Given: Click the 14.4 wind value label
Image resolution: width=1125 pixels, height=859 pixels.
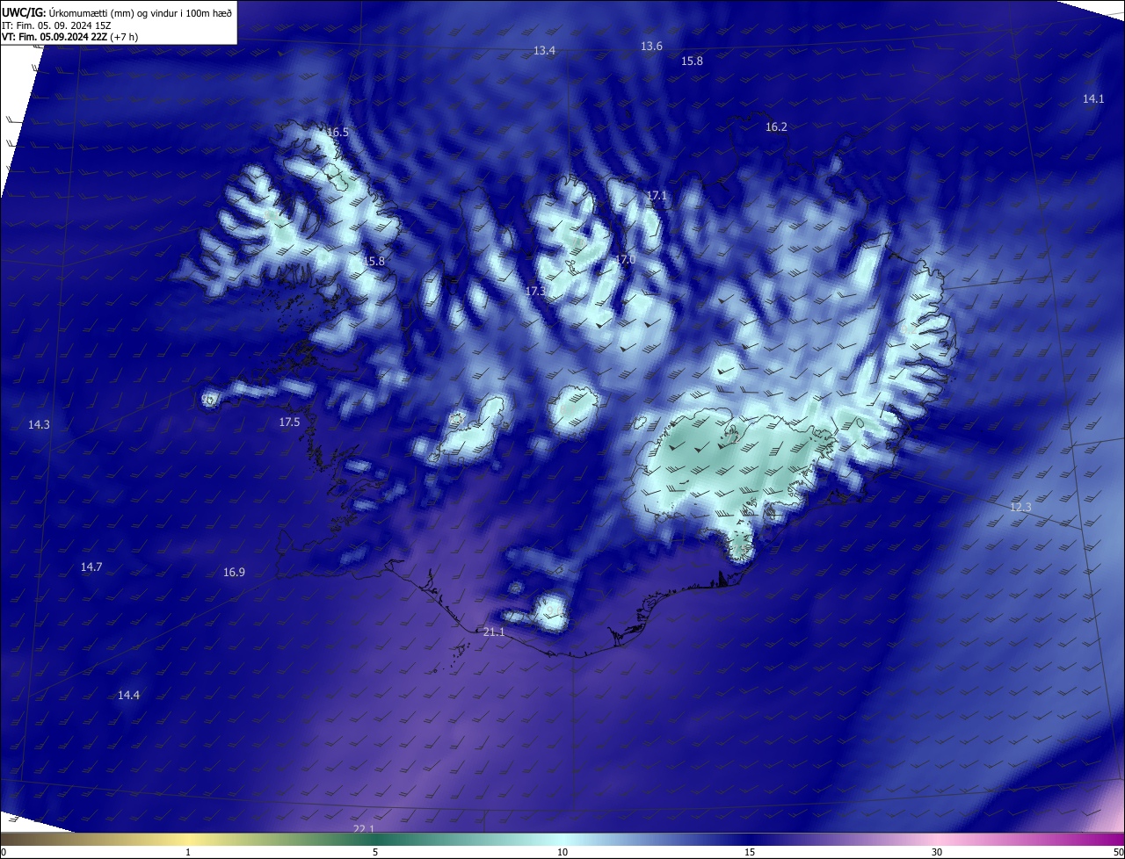Looking at the screenshot, I should coord(128,695).
